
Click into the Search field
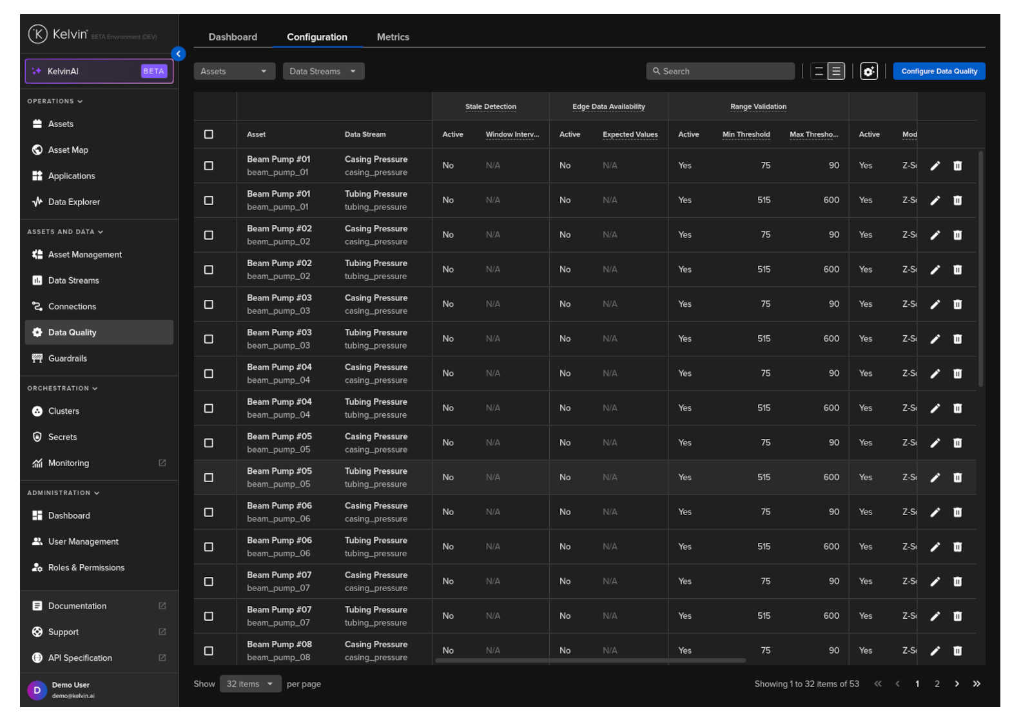coord(720,72)
